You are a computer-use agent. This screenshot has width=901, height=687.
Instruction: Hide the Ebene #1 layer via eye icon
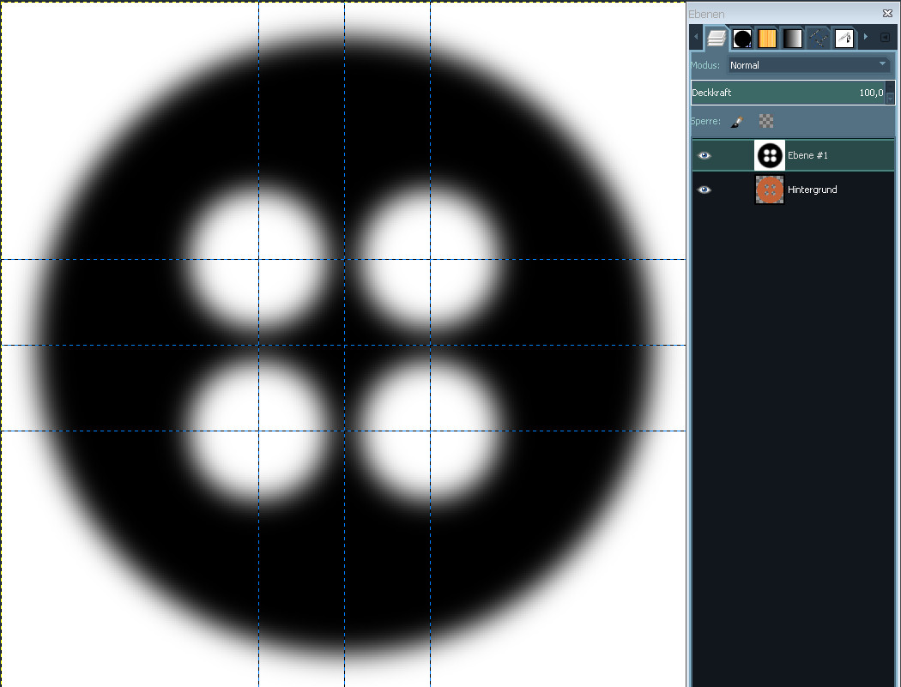pos(704,155)
